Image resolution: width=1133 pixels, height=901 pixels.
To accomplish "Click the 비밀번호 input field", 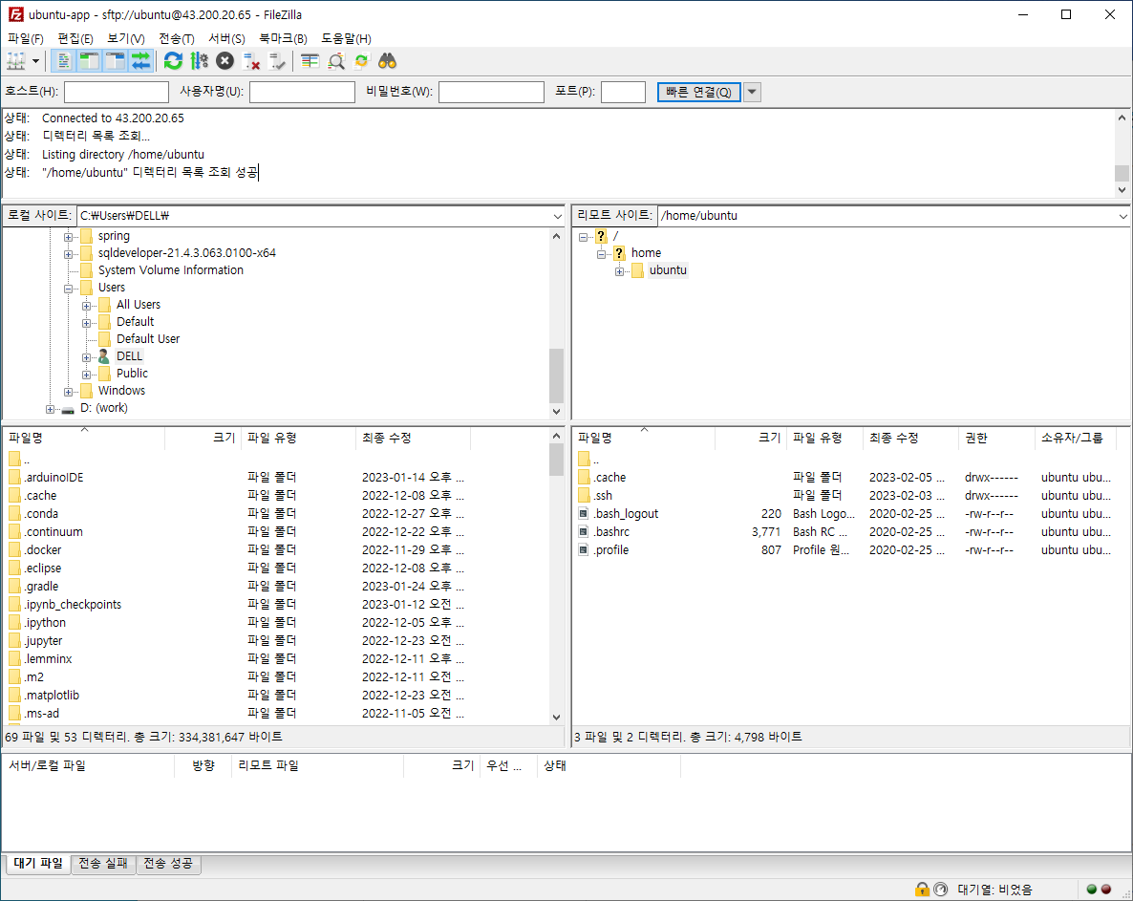I will click(x=491, y=92).
